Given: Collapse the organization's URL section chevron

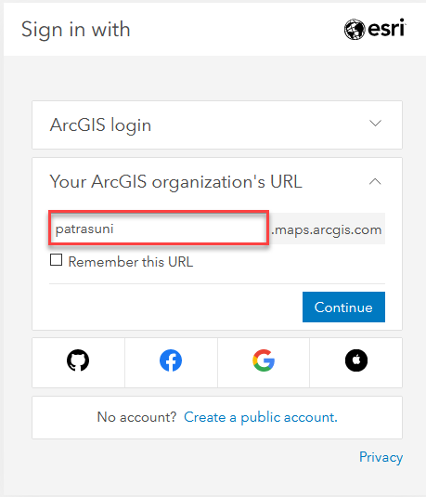Looking at the screenshot, I should pyautogui.click(x=375, y=182).
